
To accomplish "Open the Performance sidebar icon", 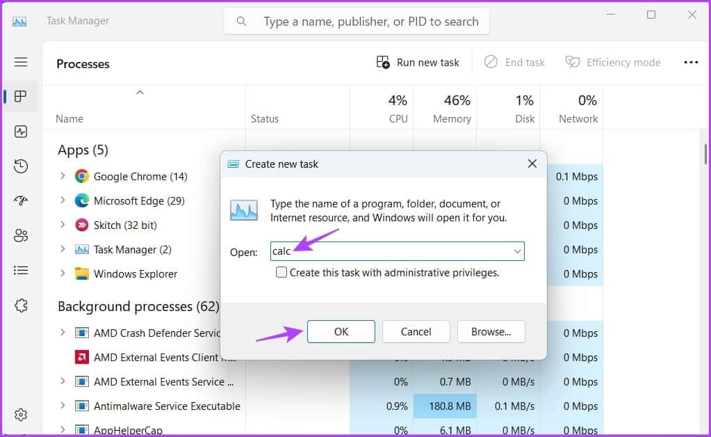I will click(21, 132).
